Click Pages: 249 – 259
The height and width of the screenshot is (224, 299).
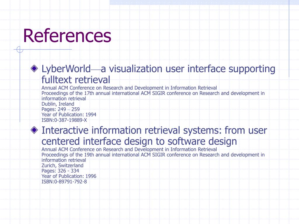60,109
